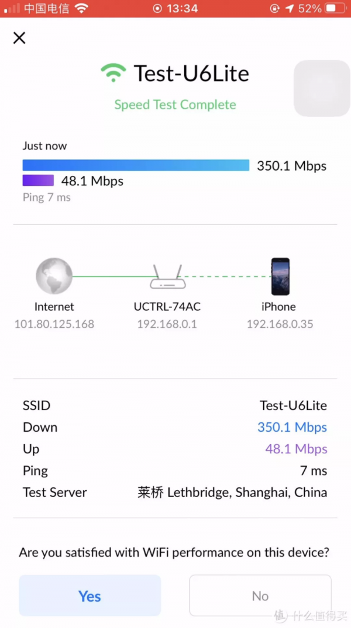Tap the Internet IP address 101.80.125.168

coord(54,324)
